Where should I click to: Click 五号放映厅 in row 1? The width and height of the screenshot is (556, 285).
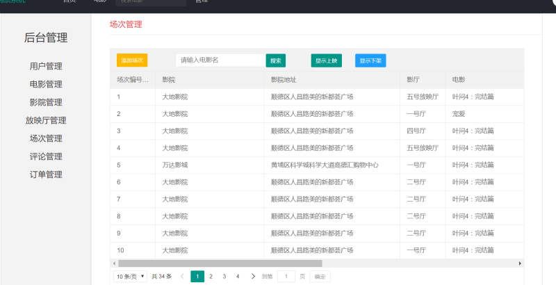coord(423,97)
